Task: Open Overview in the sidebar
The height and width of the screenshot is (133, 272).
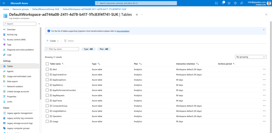Action: (11, 30)
